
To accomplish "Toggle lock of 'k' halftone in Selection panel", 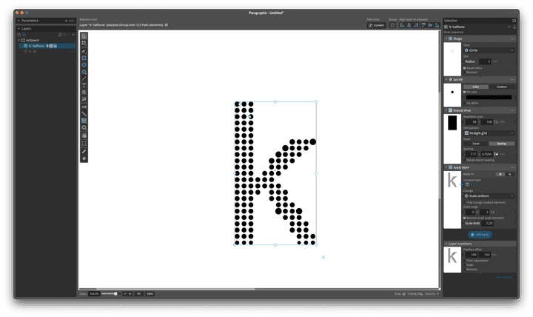I will point(514,27).
